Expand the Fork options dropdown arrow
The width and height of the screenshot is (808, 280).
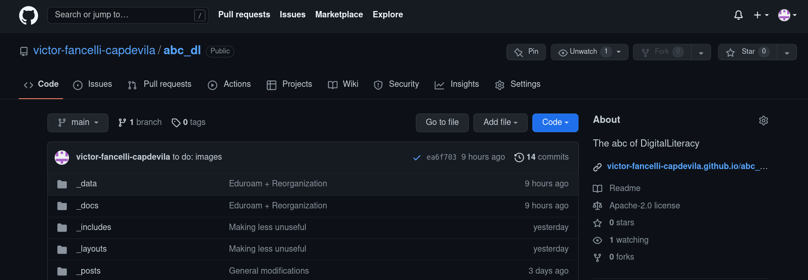tap(701, 53)
